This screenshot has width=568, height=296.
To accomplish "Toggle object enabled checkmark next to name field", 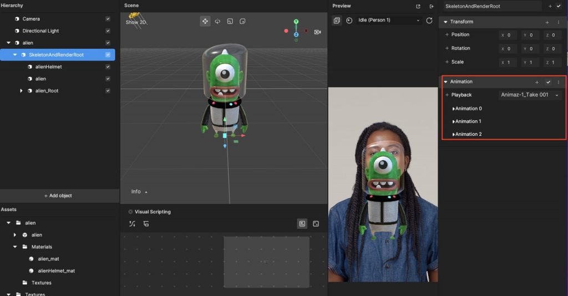I will (559, 6).
